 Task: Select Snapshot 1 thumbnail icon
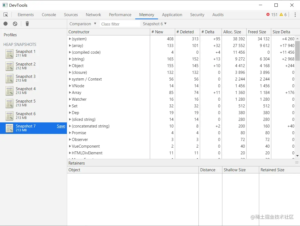(x=9, y=53)
